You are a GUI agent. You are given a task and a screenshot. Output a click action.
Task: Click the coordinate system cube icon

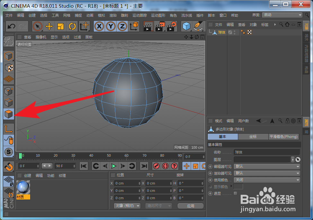[x=134, y=26]
